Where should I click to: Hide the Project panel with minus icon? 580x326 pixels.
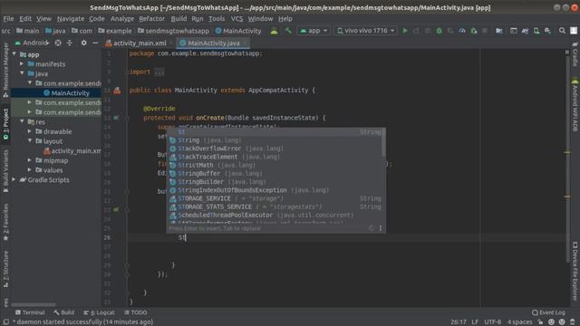95,43
